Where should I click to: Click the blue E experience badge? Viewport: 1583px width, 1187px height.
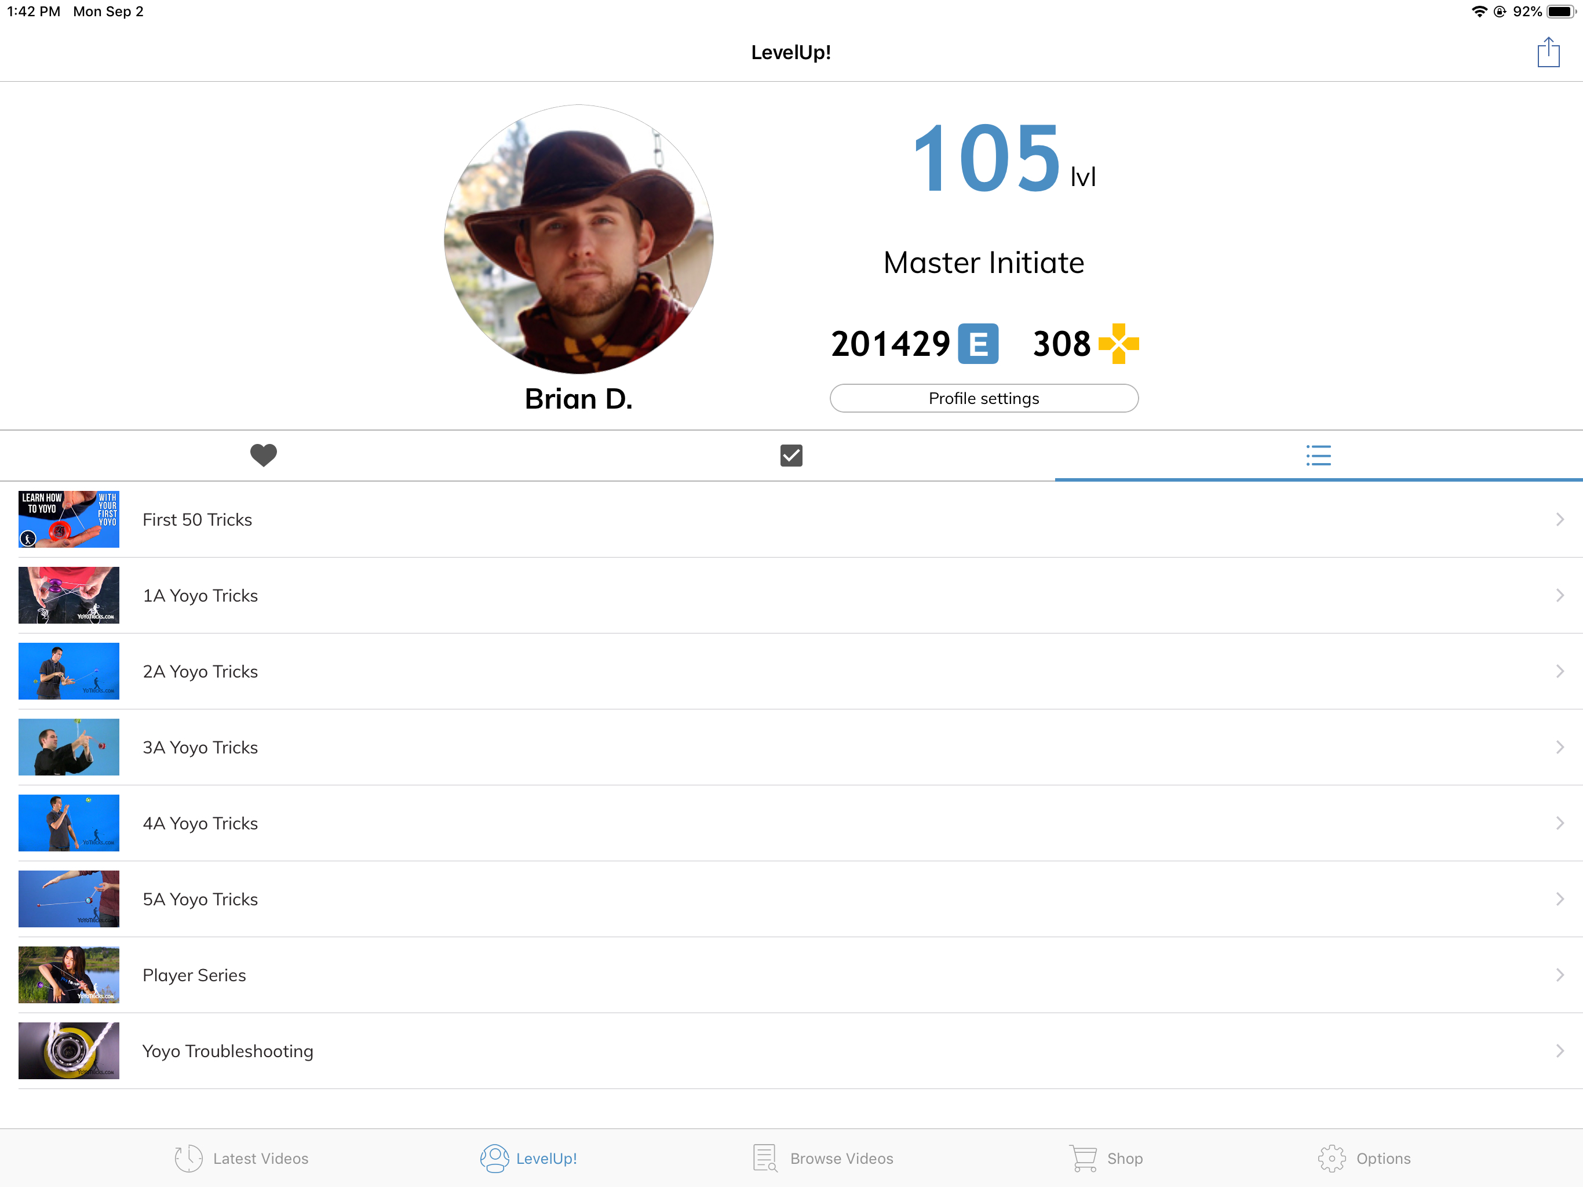click(x=978, y=344)
